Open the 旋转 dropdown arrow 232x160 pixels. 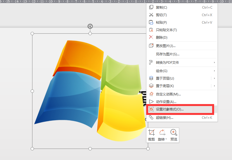click(166, 139)
